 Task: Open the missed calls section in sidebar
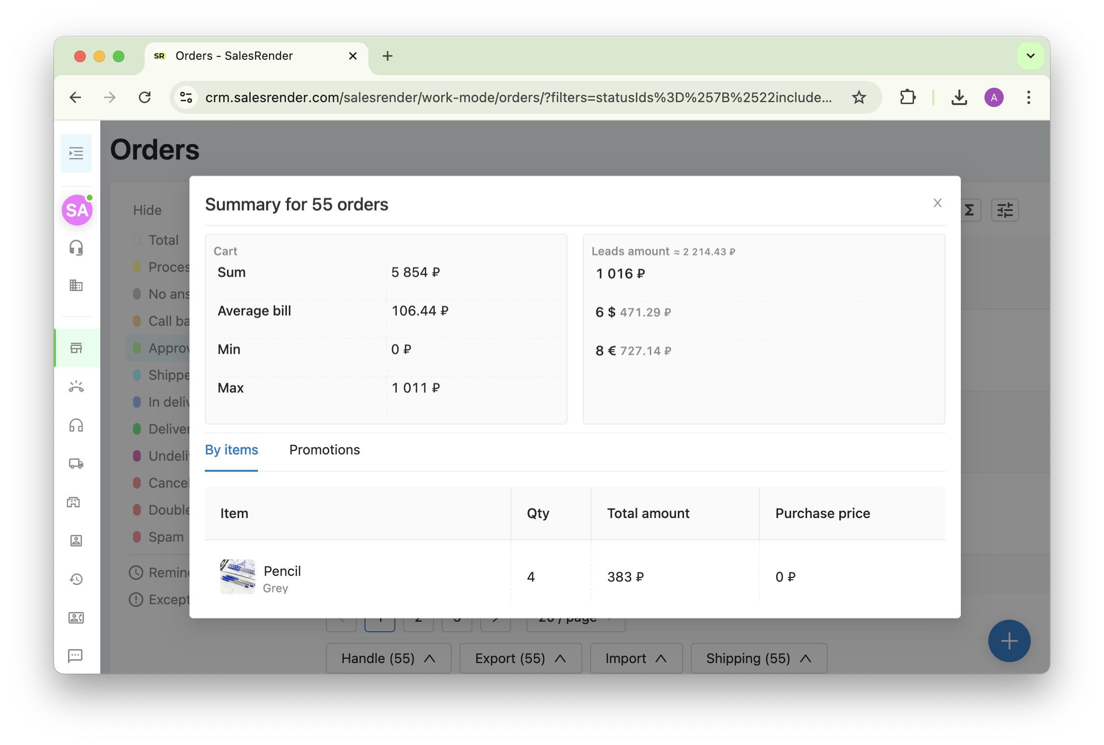tap(76, 386)
